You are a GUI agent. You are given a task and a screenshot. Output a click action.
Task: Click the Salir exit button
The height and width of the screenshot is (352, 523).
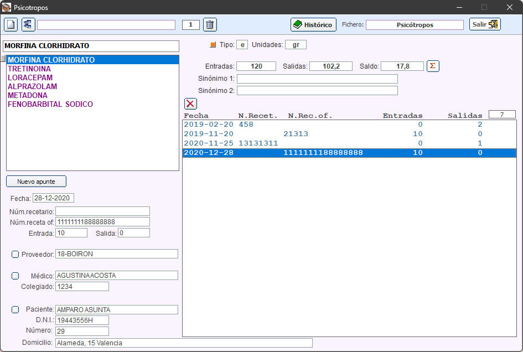(485, 25)
